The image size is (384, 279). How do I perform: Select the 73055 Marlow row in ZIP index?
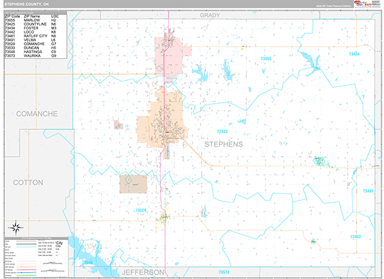pos(31,20)
